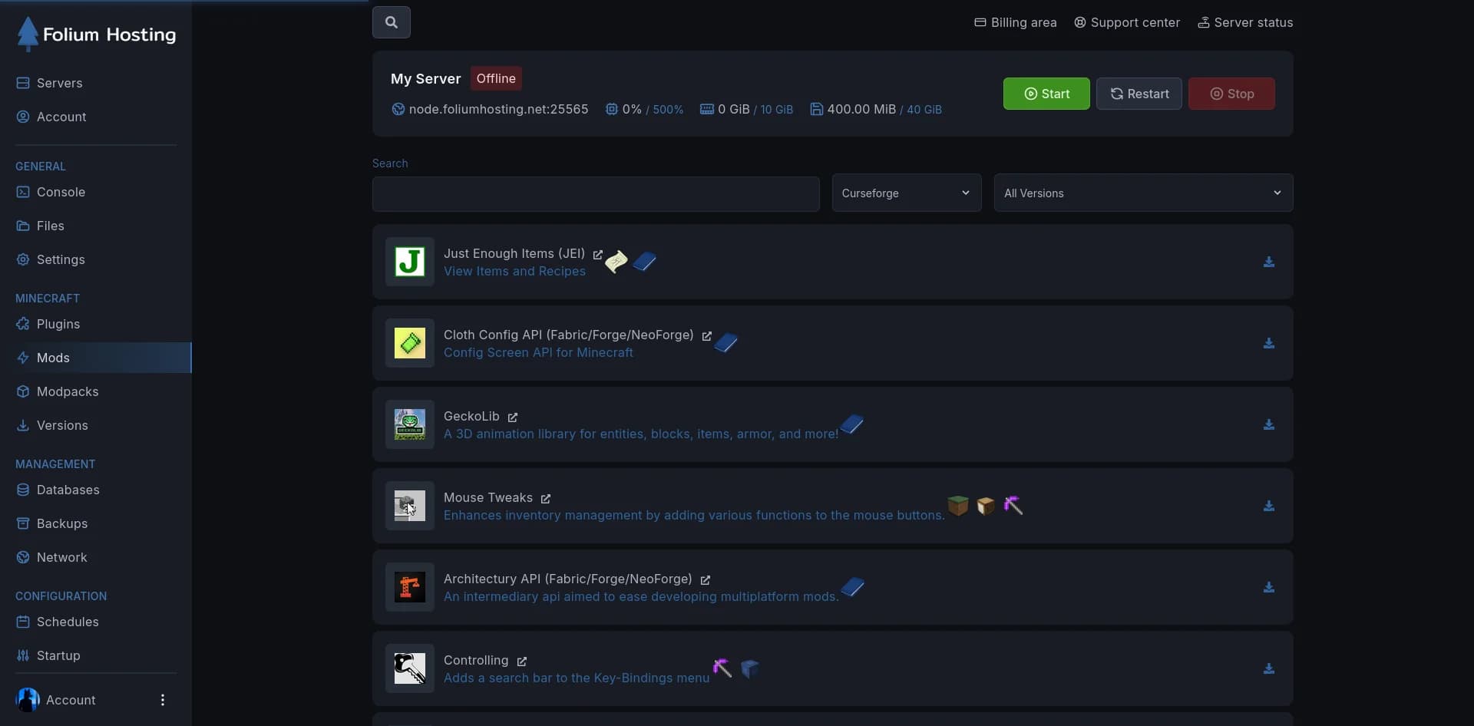
Task: Click the mod Search input field
Action: click(596, 194)
